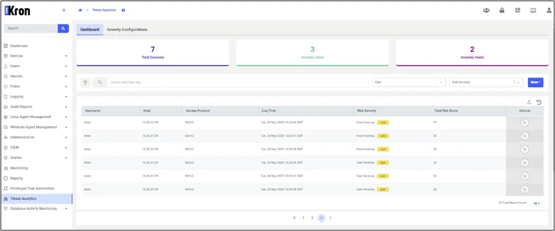Click the Username column header
The image size is (555, 231).
[111, 111]
